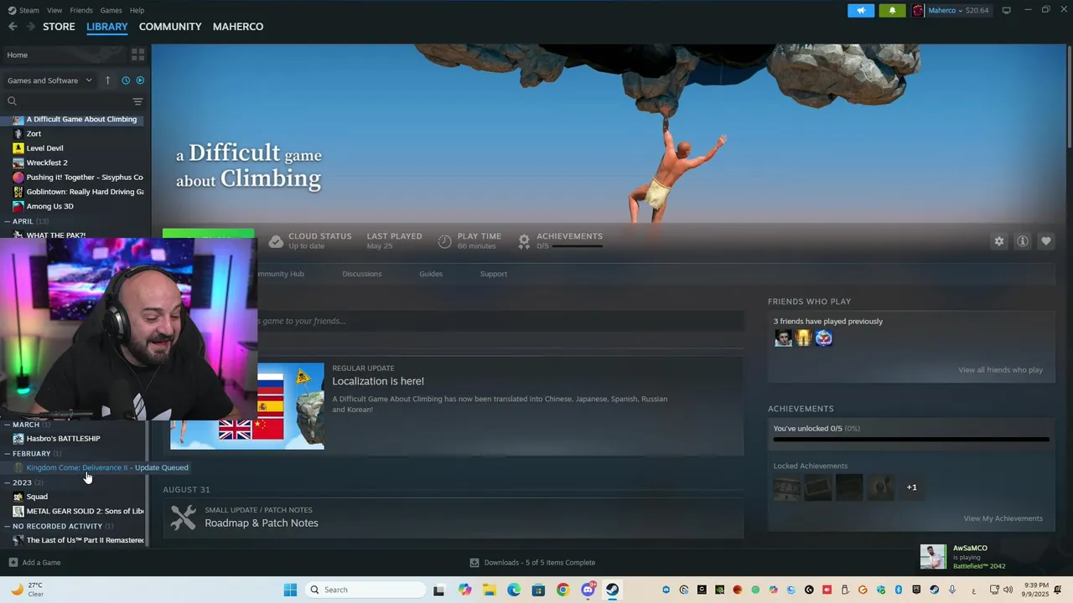This screenshot has height=603, width=1073.
Task: Click the +1 locked achievements badge
Action: click(911, 487)
